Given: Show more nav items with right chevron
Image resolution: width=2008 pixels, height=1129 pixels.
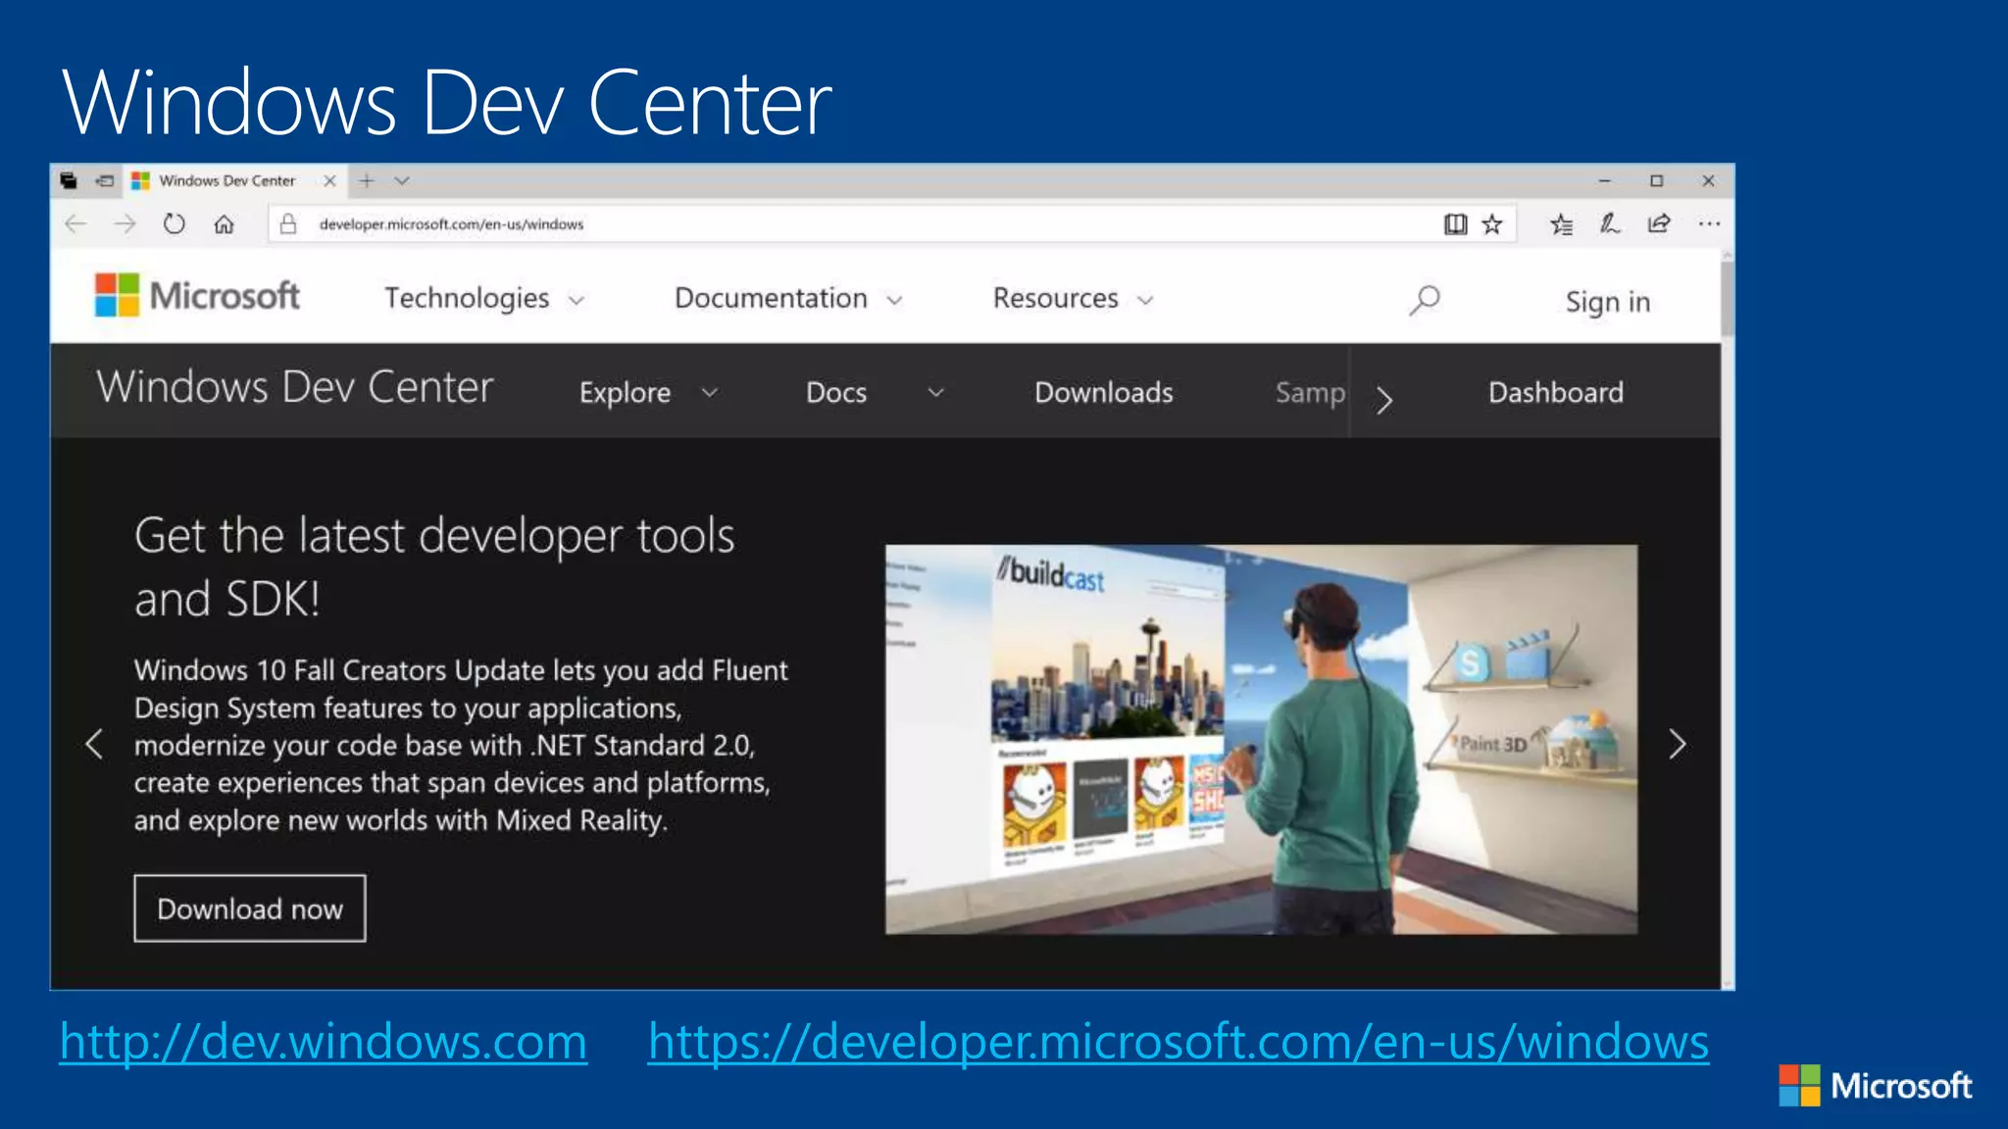Looking at the screenshot, I should click(x=1383, y=400).
